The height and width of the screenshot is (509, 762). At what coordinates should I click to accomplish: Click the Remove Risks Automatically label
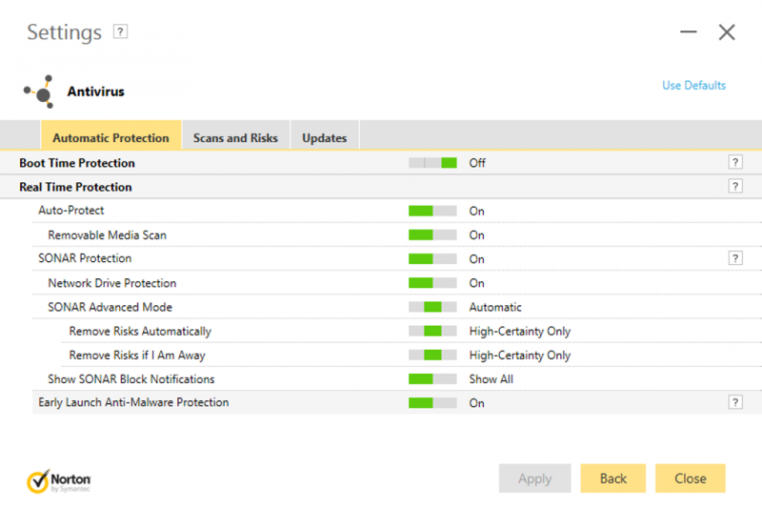140,331
